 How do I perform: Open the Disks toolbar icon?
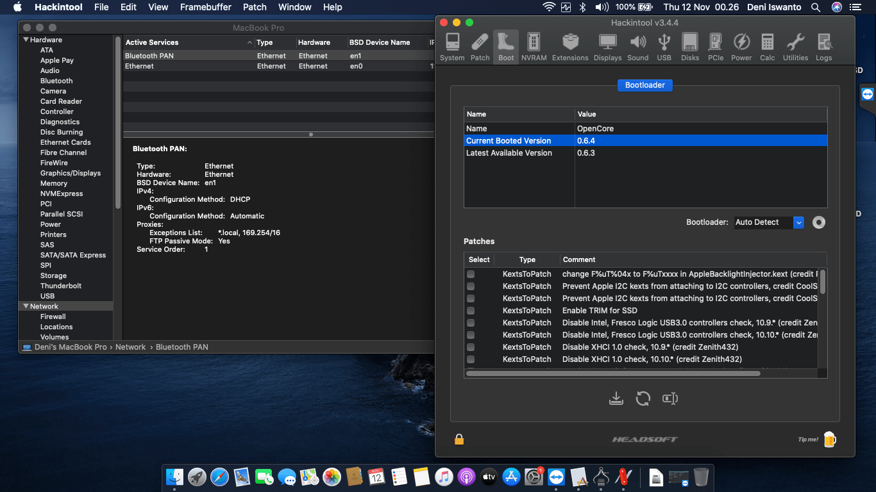click(x=690, y=47)
